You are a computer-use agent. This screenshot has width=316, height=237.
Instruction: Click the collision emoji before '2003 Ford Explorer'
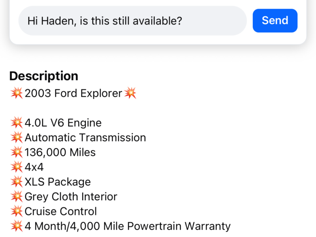17,94
